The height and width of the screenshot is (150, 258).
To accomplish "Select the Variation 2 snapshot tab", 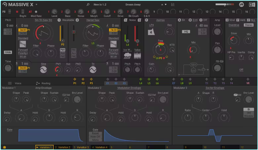I will (x=63, y=147).
